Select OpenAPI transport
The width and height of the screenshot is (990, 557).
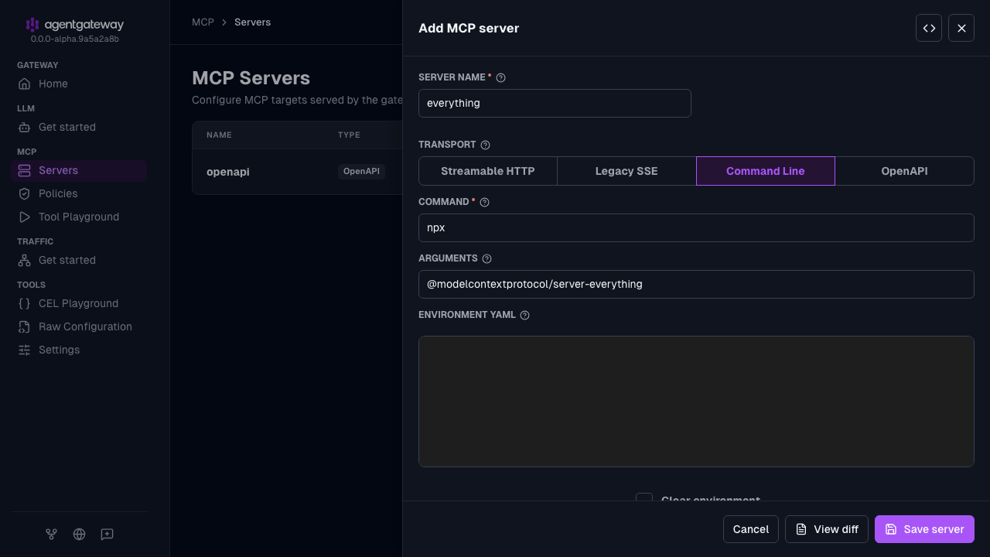[904, 171]
